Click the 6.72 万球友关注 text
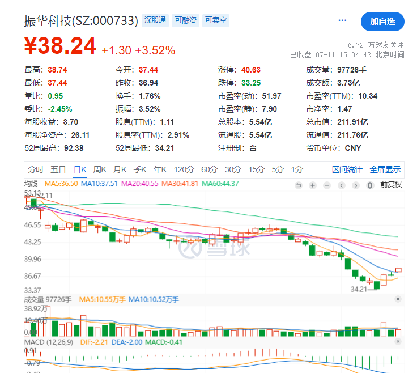The height and width of the screenshot is (373, 417). tap(376, 45)
